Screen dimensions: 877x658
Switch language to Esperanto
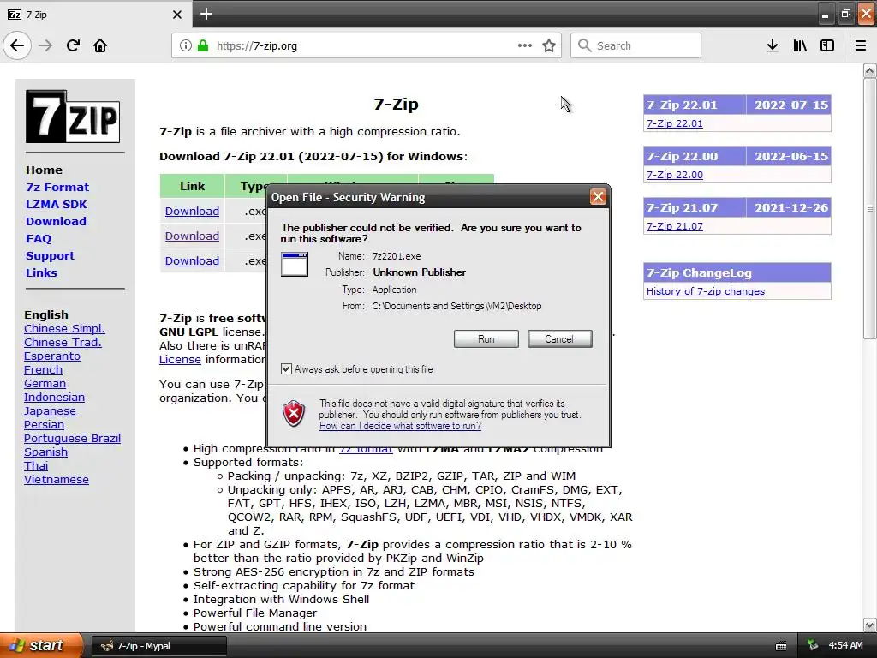pyautogui.click(x=52, y=356)
